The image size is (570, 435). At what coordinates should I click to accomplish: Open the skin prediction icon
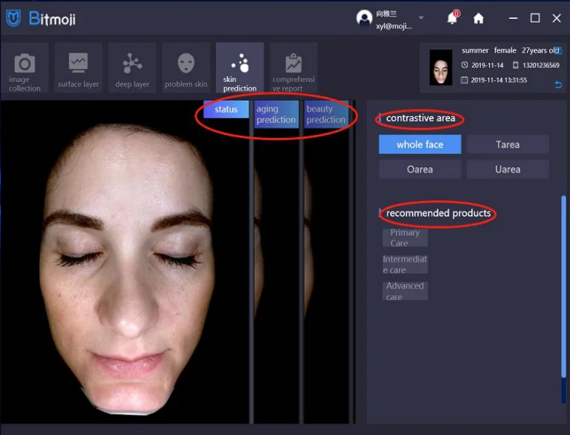tap(240, 63)
